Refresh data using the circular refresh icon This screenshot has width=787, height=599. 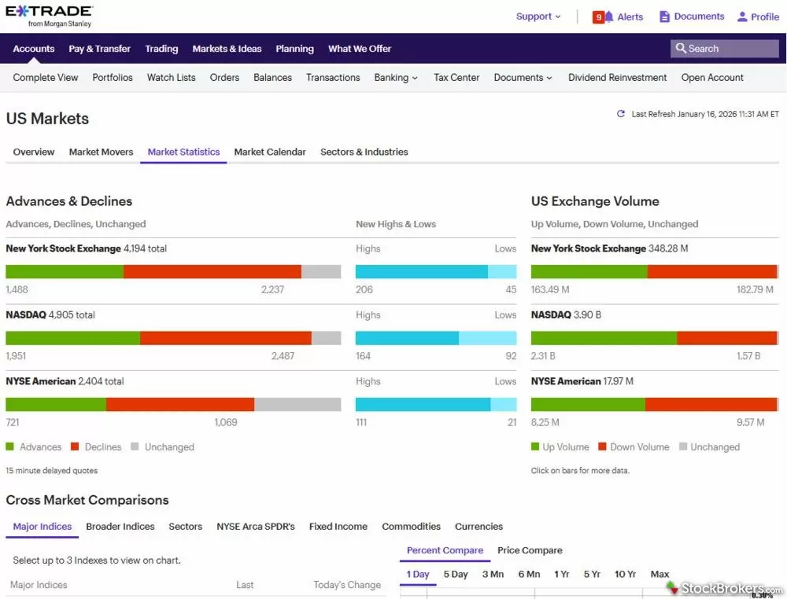(x=621, y=114)
